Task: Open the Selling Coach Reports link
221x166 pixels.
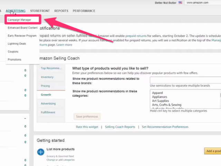Action: (x=120, y=127)
